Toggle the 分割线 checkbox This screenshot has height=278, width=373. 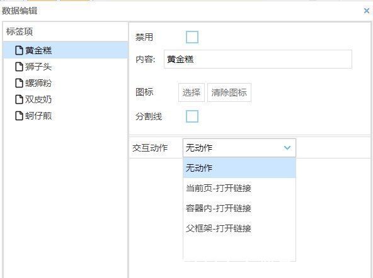pos(192,116)
